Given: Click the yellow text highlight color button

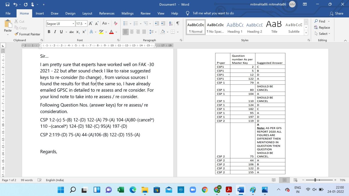Looking at the screenshot, I should [101, 32].
